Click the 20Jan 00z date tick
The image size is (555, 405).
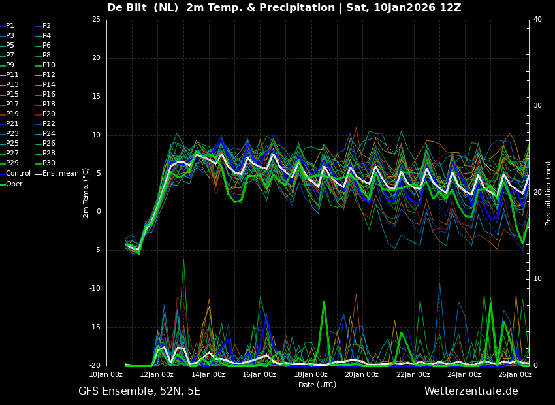pyautogui.click(x=361, y=374)
